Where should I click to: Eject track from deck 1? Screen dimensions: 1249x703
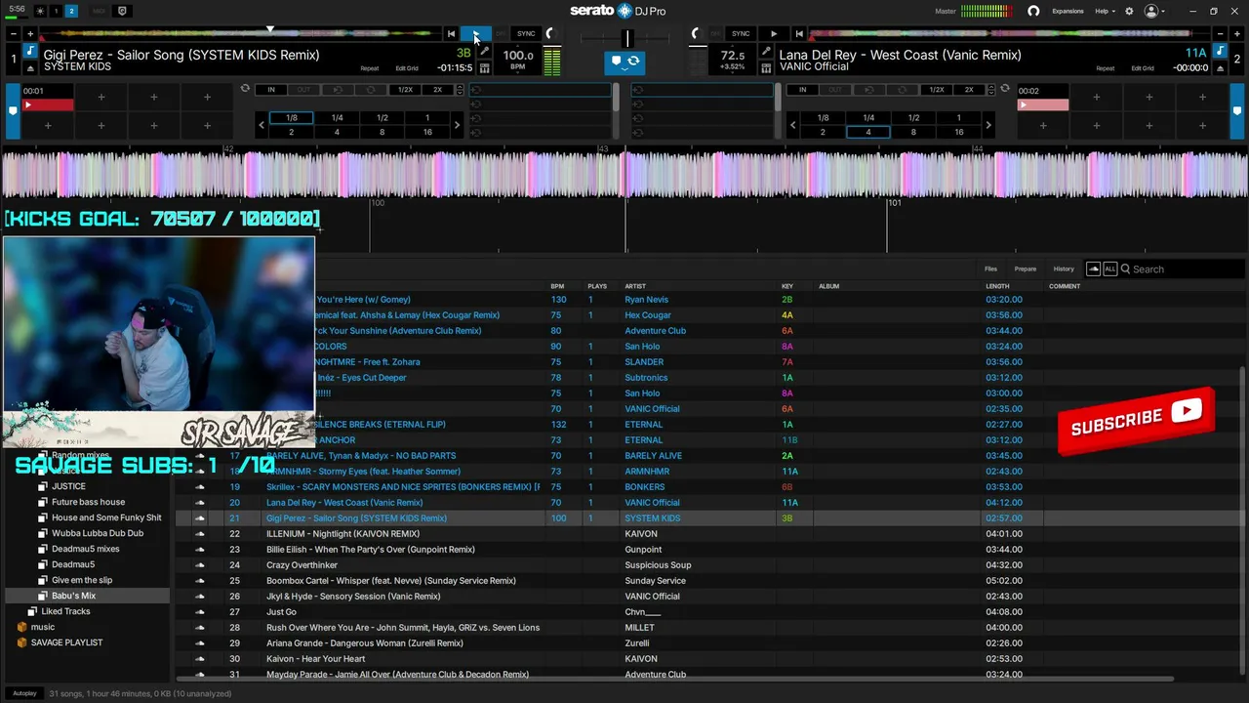point(30,68)
